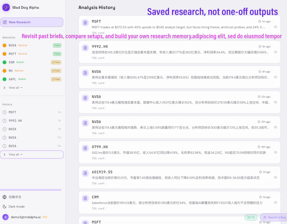This screenshot has width=287, height=224.
Task: Click document icon on 0799.HK card
Action: click(85, 148)
